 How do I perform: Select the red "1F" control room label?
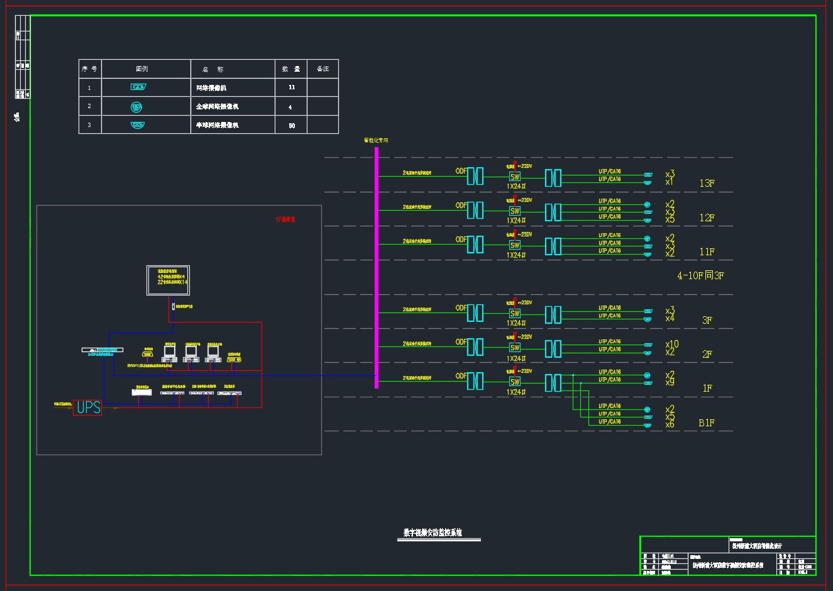285,219
